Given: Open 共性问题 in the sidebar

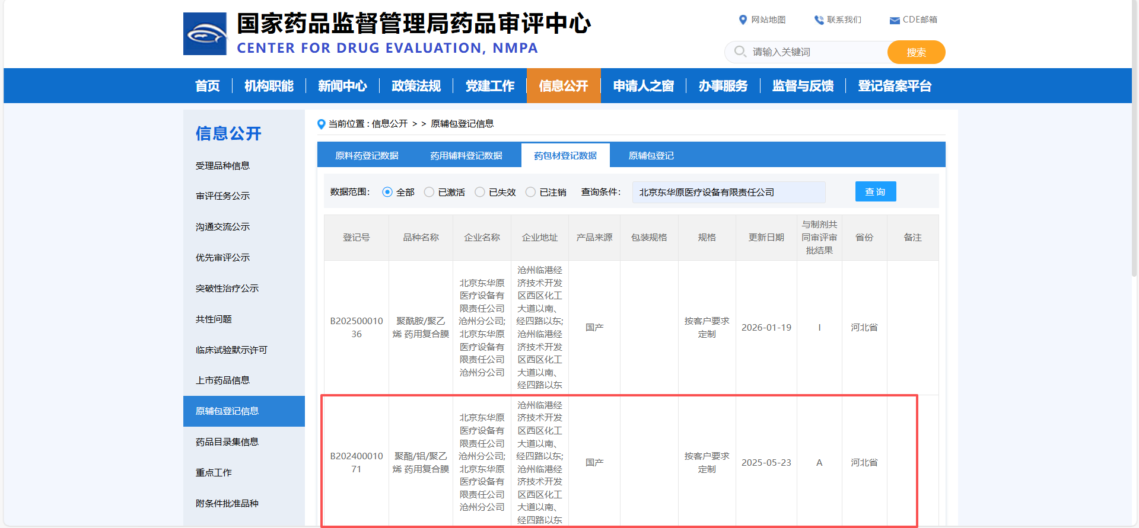Looking at the screenshot, I should coord(214,319).
